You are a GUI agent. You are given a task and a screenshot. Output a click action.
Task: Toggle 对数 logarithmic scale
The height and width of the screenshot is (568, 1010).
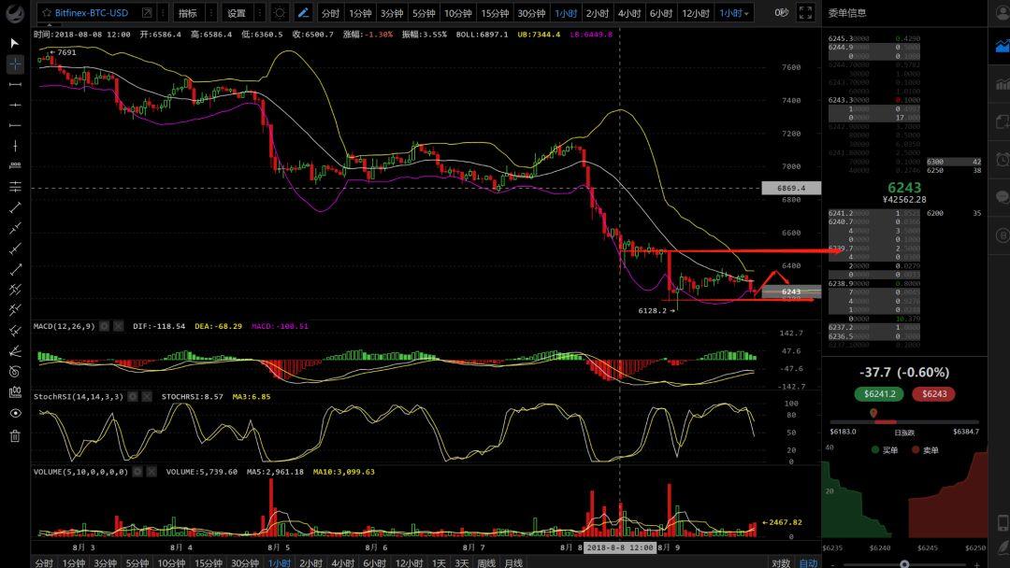point(781,562)
